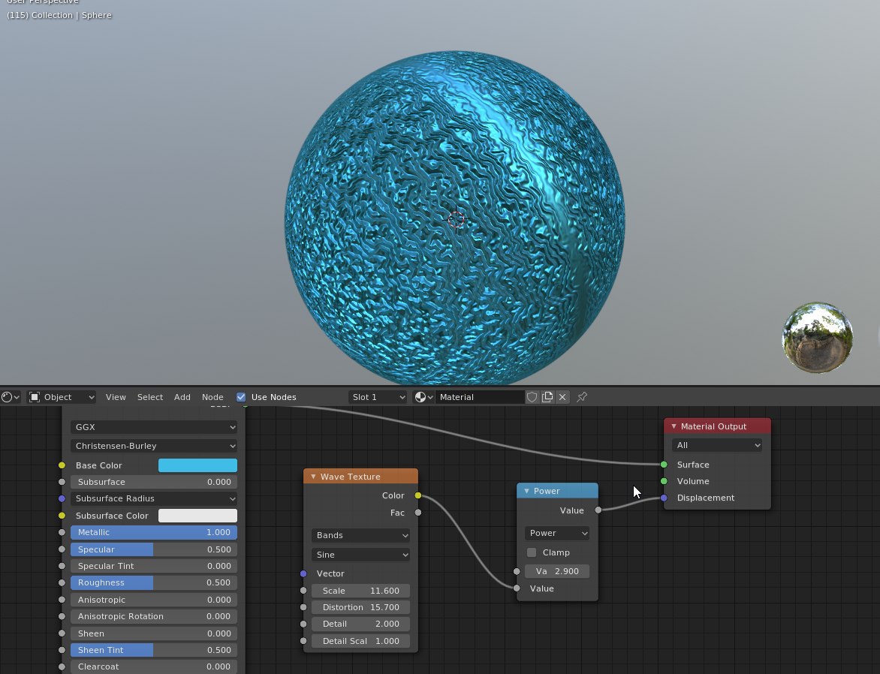This screenshot has width=880, height=674.
Task: Open the Sine wave profile dropdown
Action: point(360,555)
